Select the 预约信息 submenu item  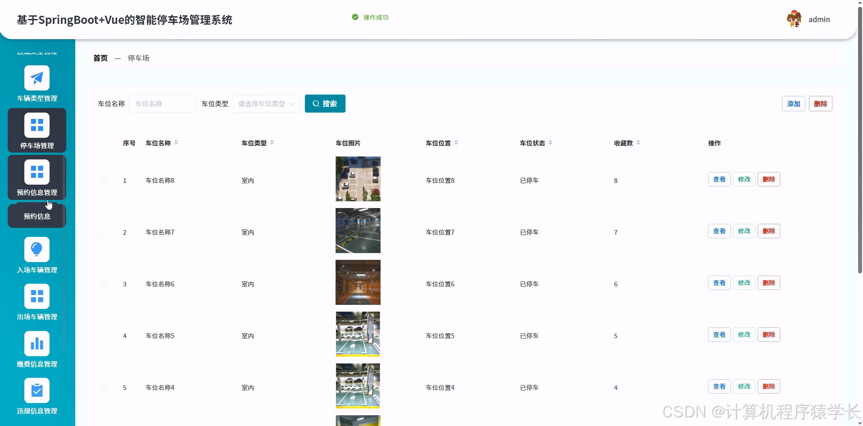click(37, 216)
